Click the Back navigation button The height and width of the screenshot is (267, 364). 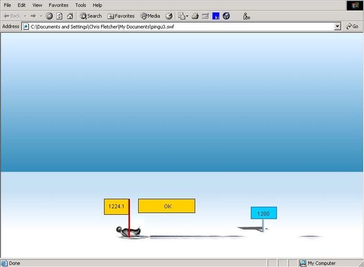point(12,16)
